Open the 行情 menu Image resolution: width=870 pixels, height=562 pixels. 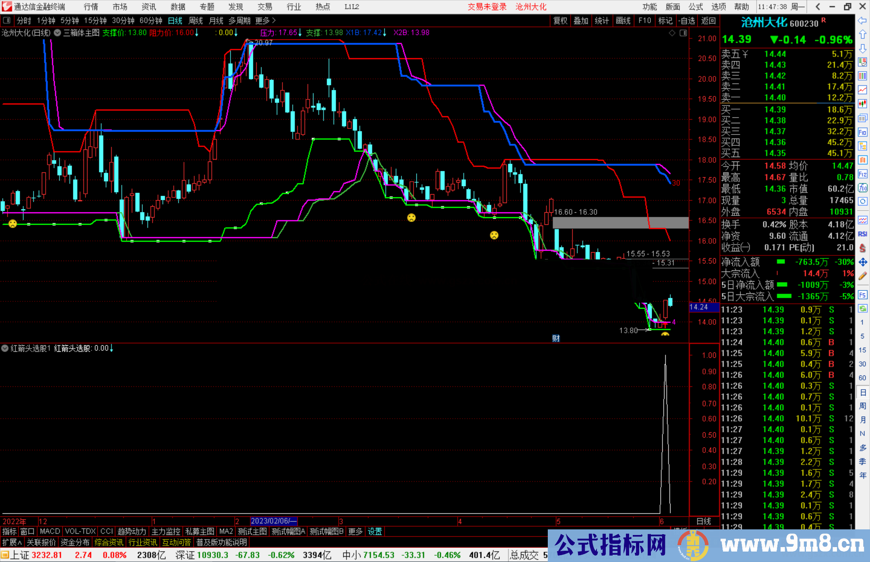click(x=91, y=7)
